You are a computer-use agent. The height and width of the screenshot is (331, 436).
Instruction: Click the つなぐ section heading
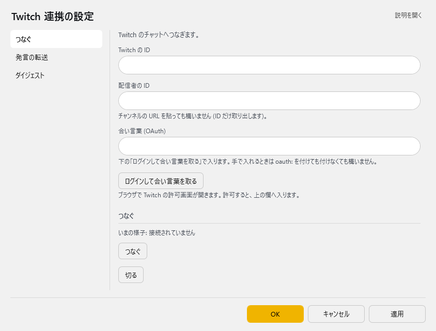(126, 216)
